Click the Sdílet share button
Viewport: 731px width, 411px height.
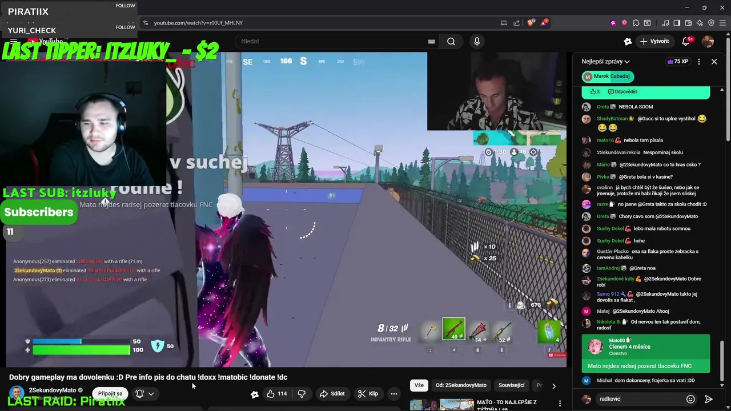[x=332, y=394]
